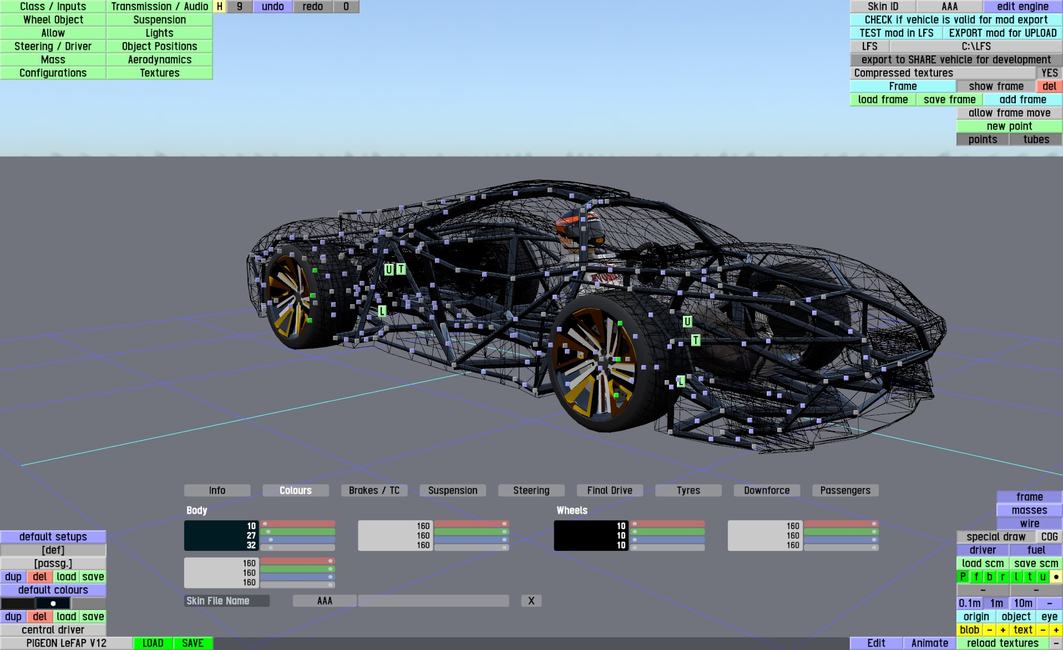Viewport: 1063px width, 650px height.
Task: Click TEST mod in LFS
Action: pos(897,33)
